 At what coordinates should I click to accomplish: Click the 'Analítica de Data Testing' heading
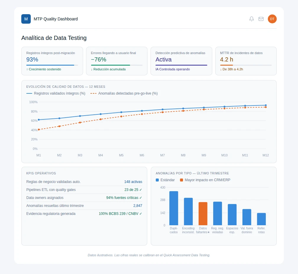(54, 38)
